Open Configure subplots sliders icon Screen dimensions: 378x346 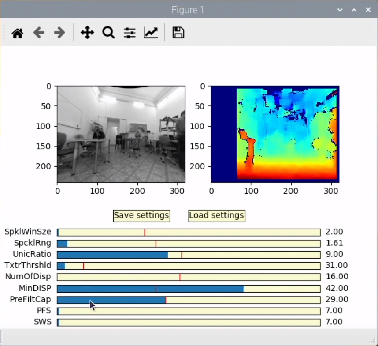click(130, 33)
